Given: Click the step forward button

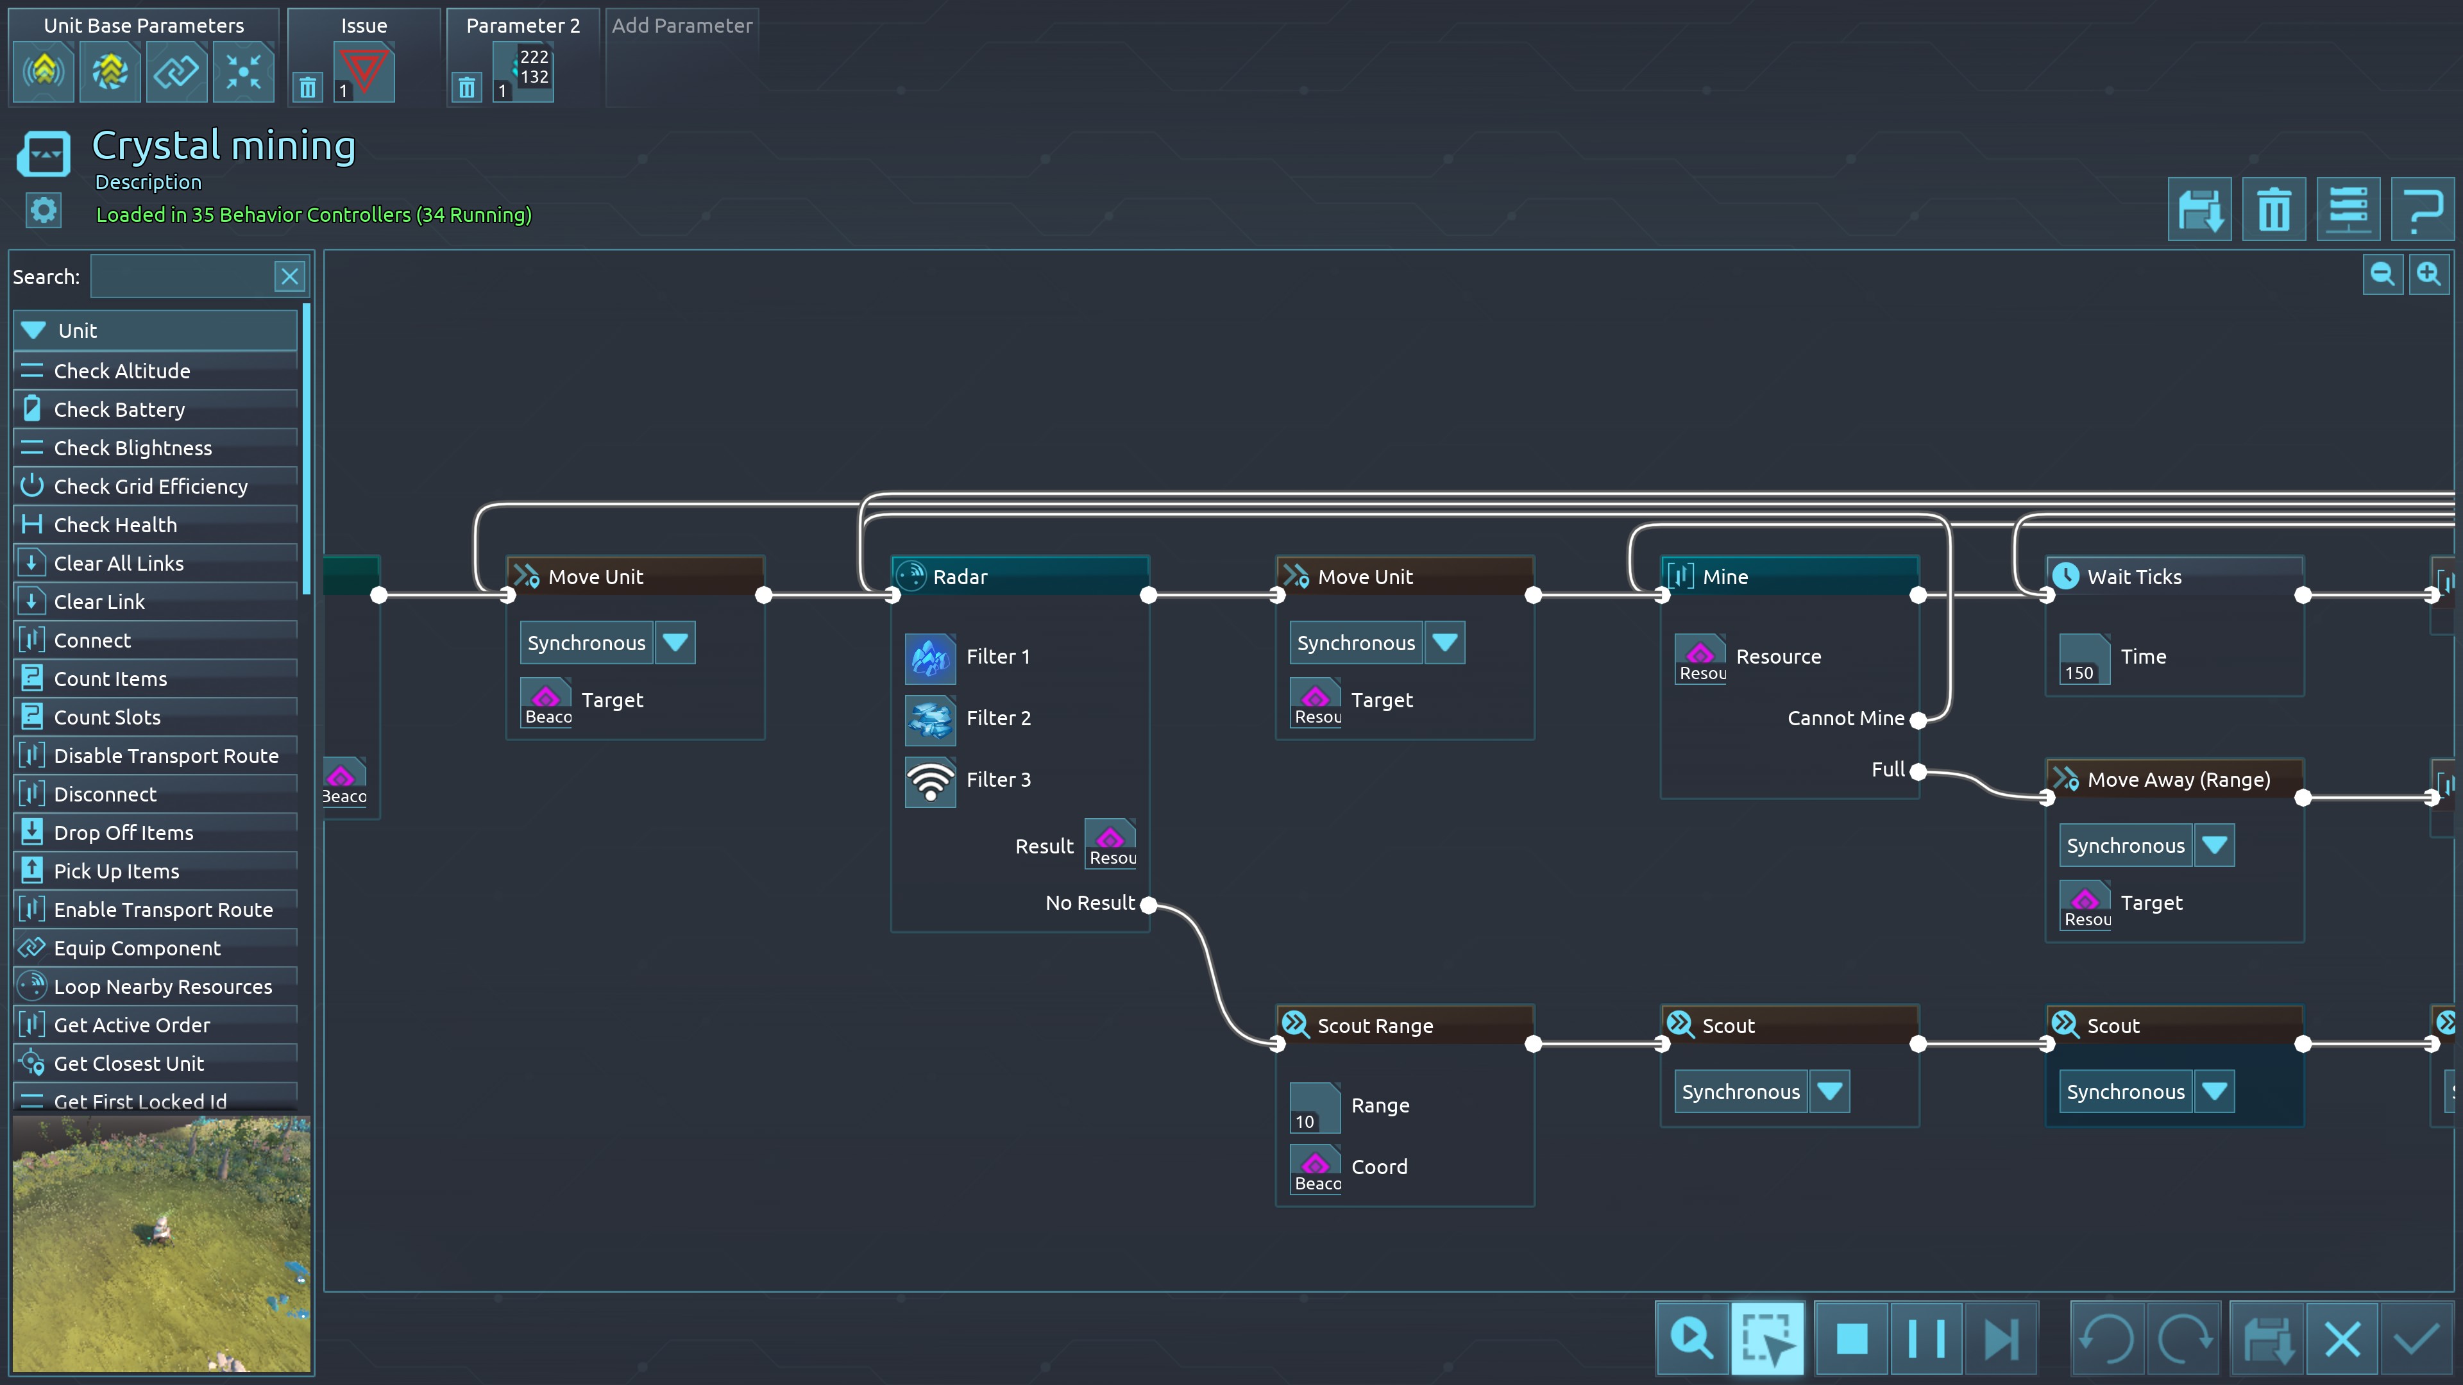Looking at the screenshot, I should coord(2001,1338).
